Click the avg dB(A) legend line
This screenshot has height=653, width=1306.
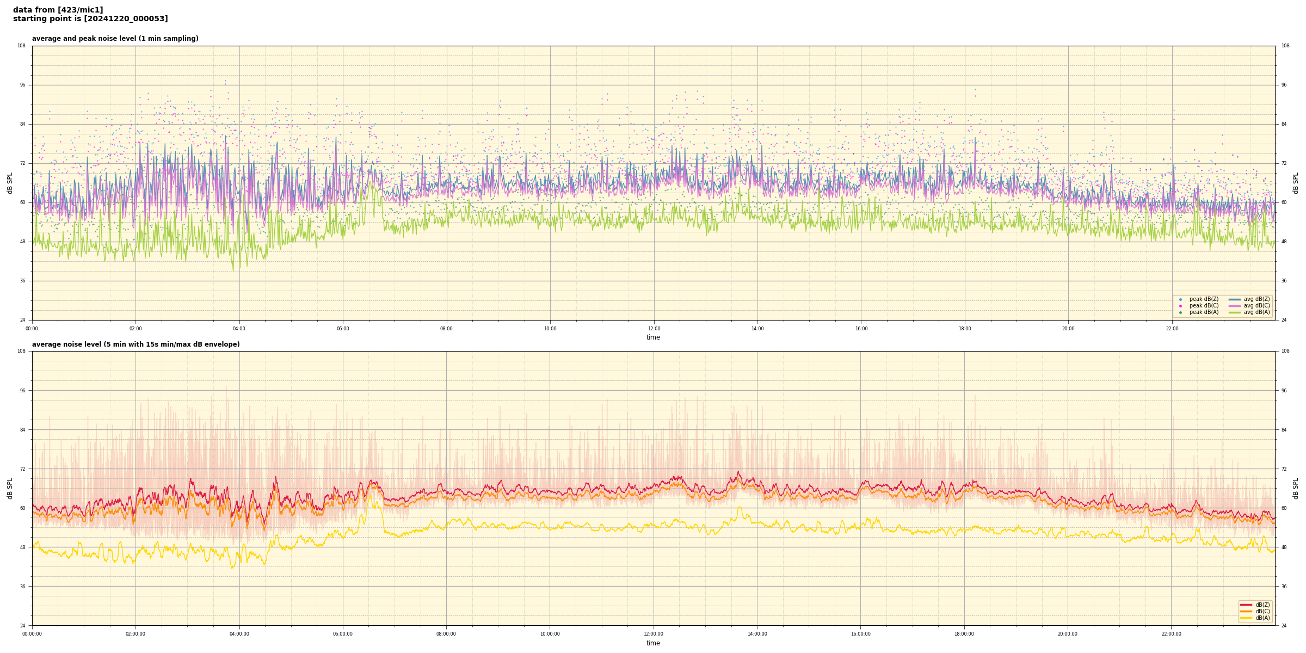(x=1235, y=312)
